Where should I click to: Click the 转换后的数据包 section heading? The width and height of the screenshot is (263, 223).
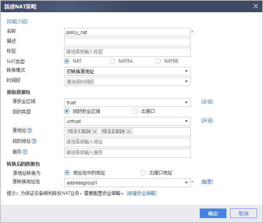point(23,164)
